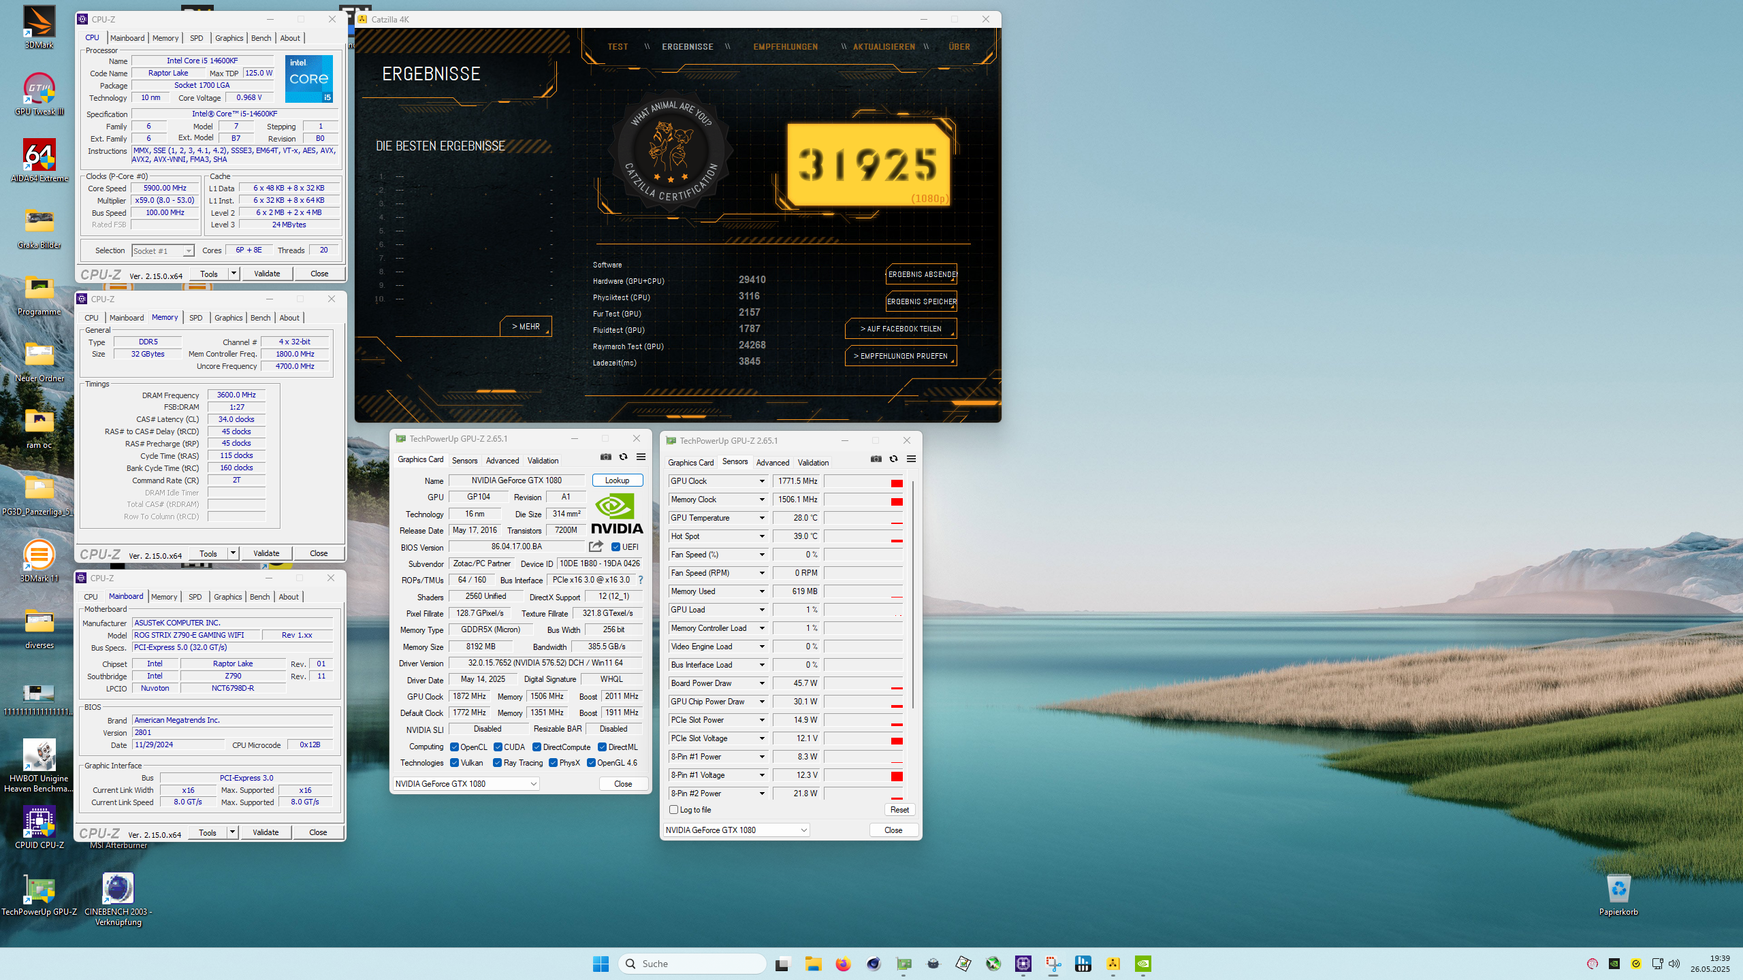
Task: Select the GPU Tweak III desktop icon
Action: [39, 94]
